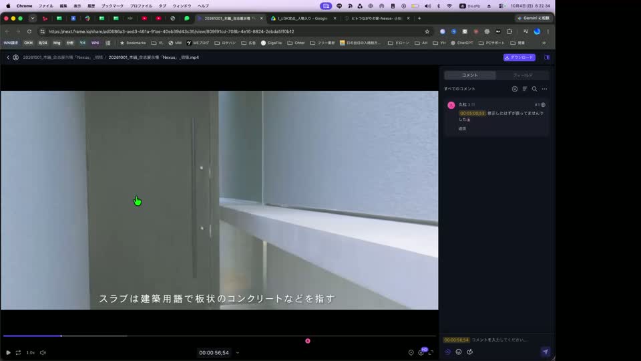Open the account avatar icon in breadcrumb

pyautogui.click(x=15, y=57)
